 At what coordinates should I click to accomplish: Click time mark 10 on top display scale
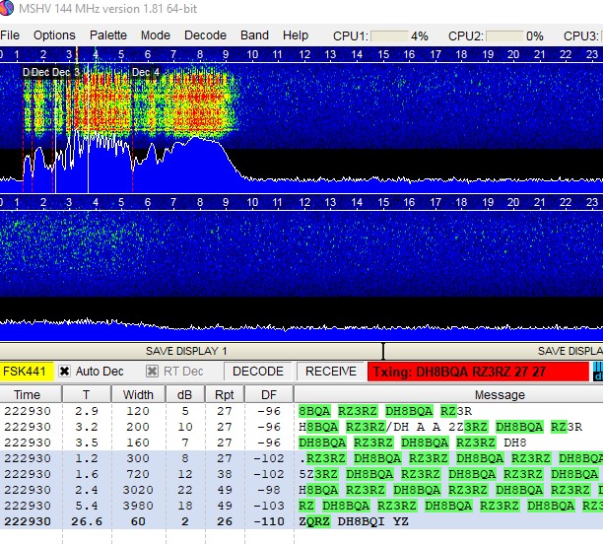[252, 54]
